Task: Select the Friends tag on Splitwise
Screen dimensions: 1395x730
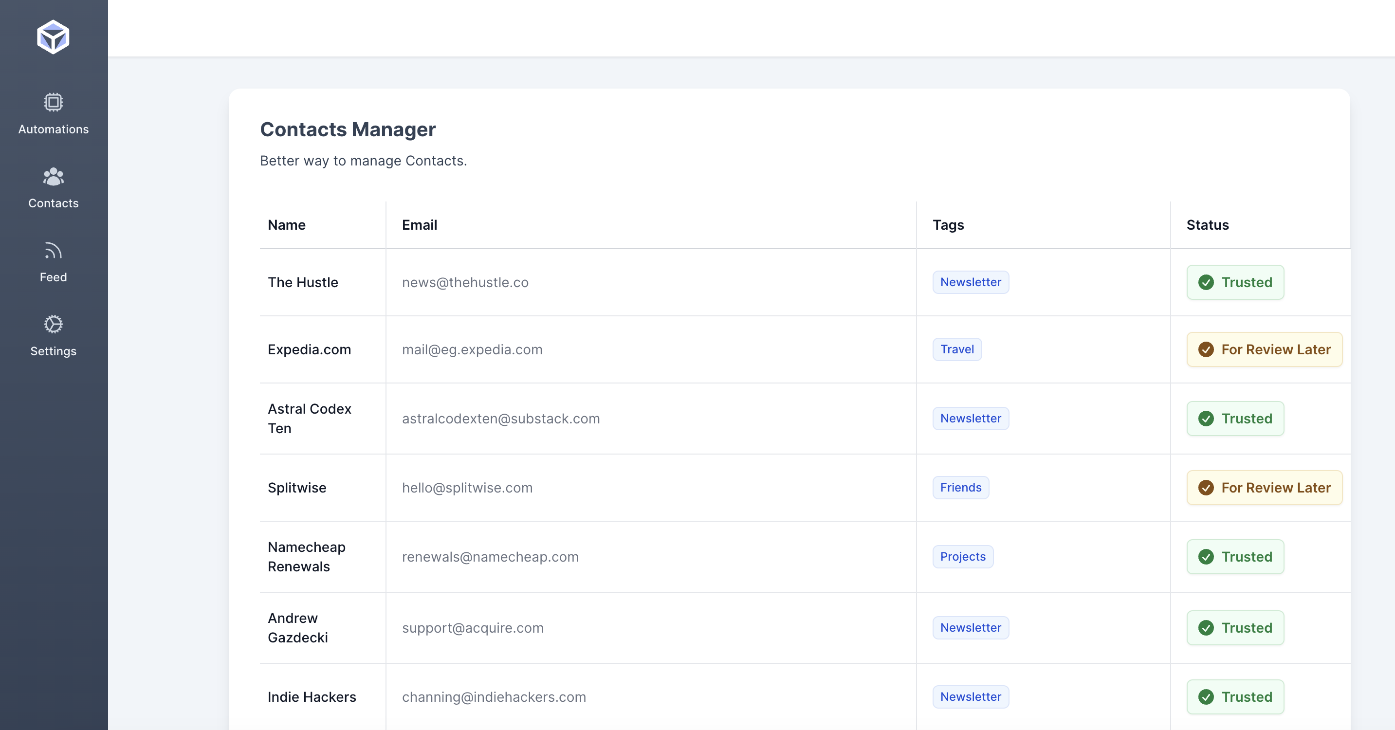Action: 960,487
